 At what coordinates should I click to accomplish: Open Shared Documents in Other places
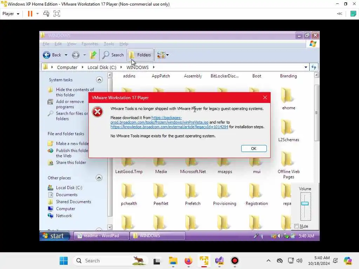pos(74,202)
